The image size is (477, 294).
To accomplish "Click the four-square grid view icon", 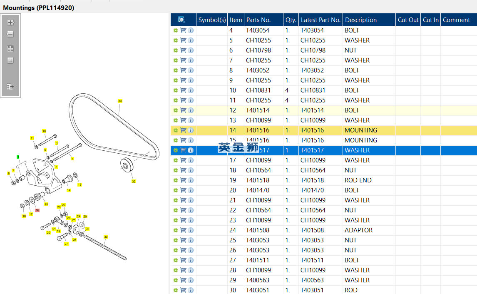I will [10, 49].
